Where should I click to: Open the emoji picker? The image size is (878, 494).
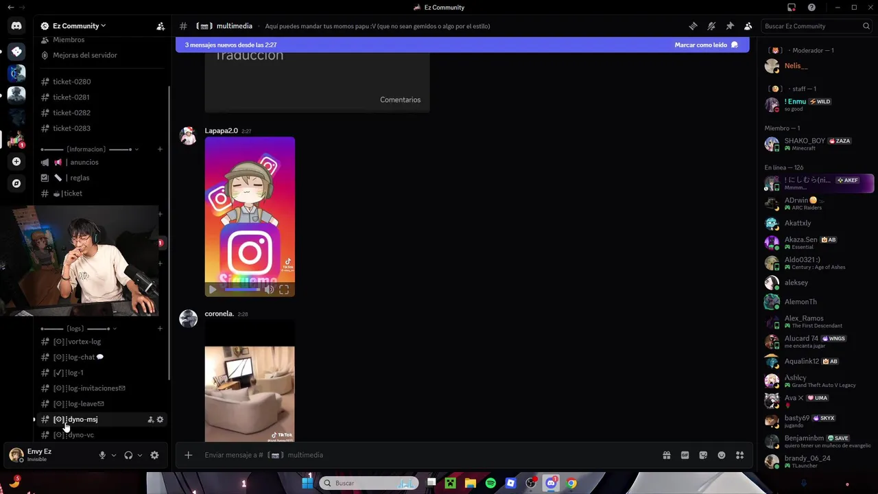click(722, 455)
